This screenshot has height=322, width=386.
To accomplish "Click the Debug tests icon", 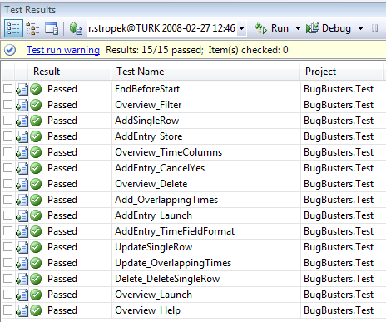I will point(313,28).
